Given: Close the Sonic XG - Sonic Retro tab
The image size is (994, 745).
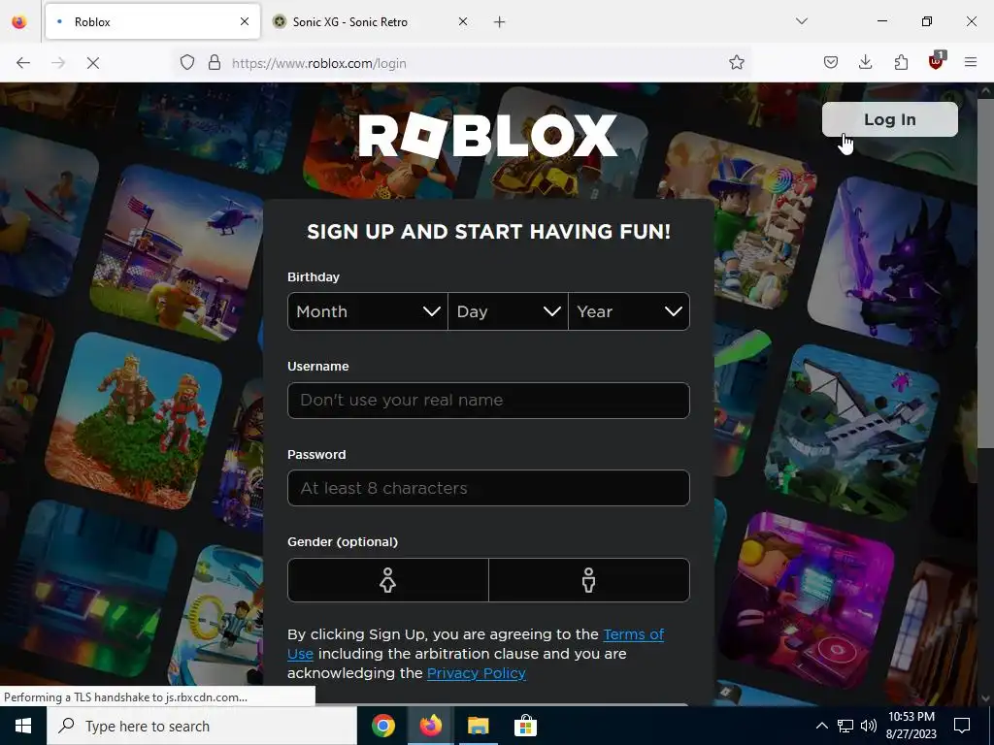Looking at the screenshot, I should (x=463, y=21).
